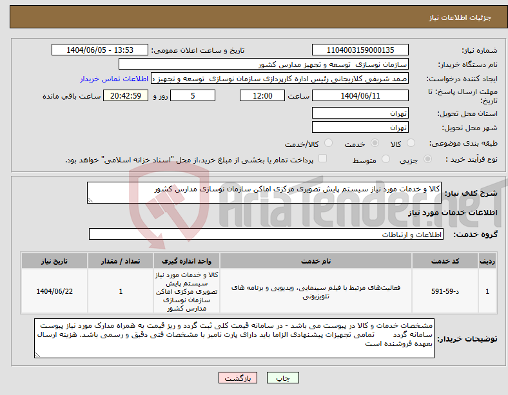Click the service name cell about فیلم سینمایی

316,291
